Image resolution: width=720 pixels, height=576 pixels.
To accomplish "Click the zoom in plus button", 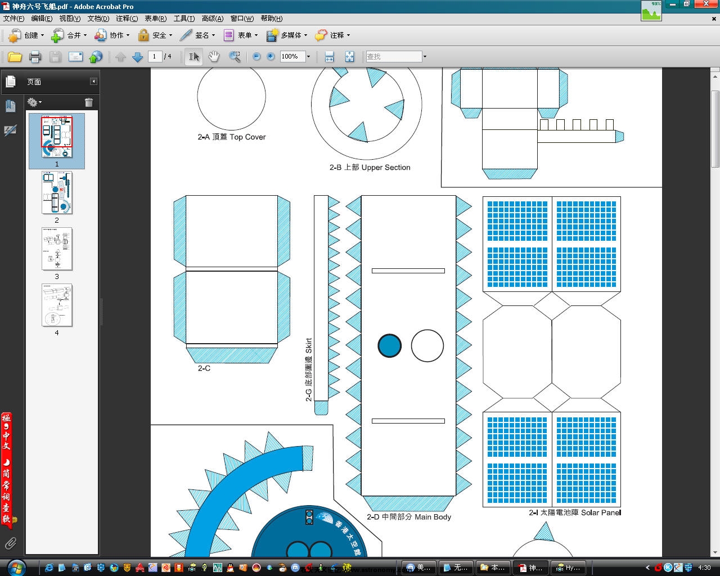I will [x=271, y=57].
